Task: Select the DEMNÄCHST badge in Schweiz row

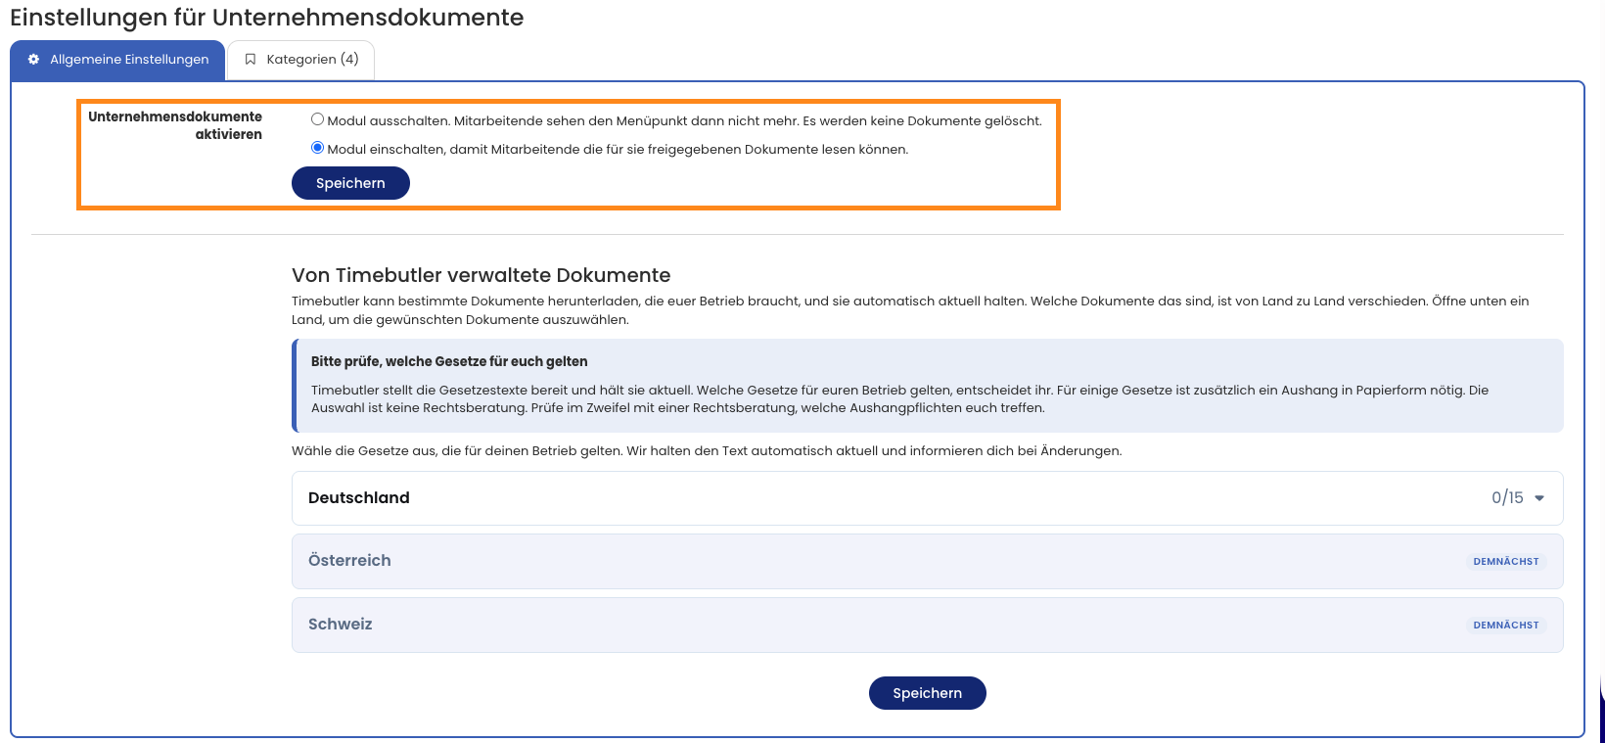Action: pos(1506,626)
